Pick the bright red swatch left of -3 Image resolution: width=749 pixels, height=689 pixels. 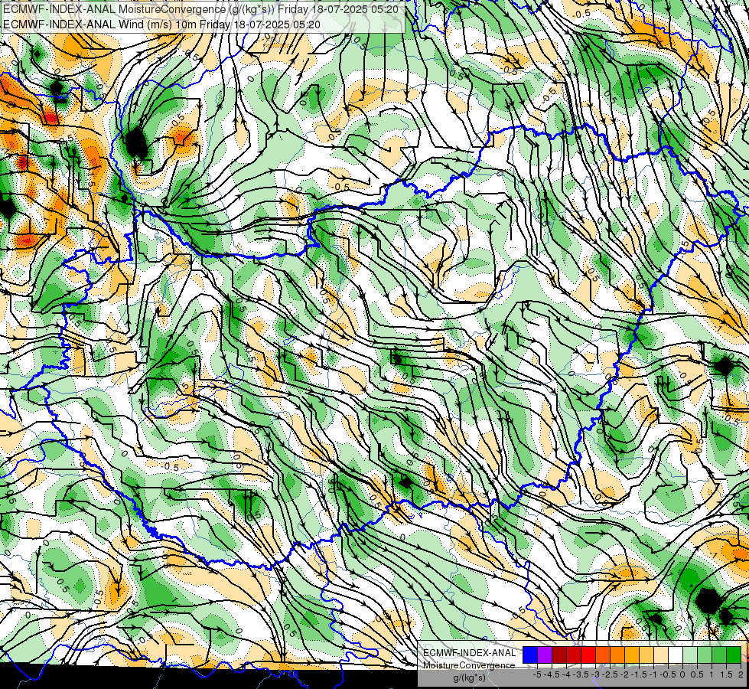click(x=588, y=655)
